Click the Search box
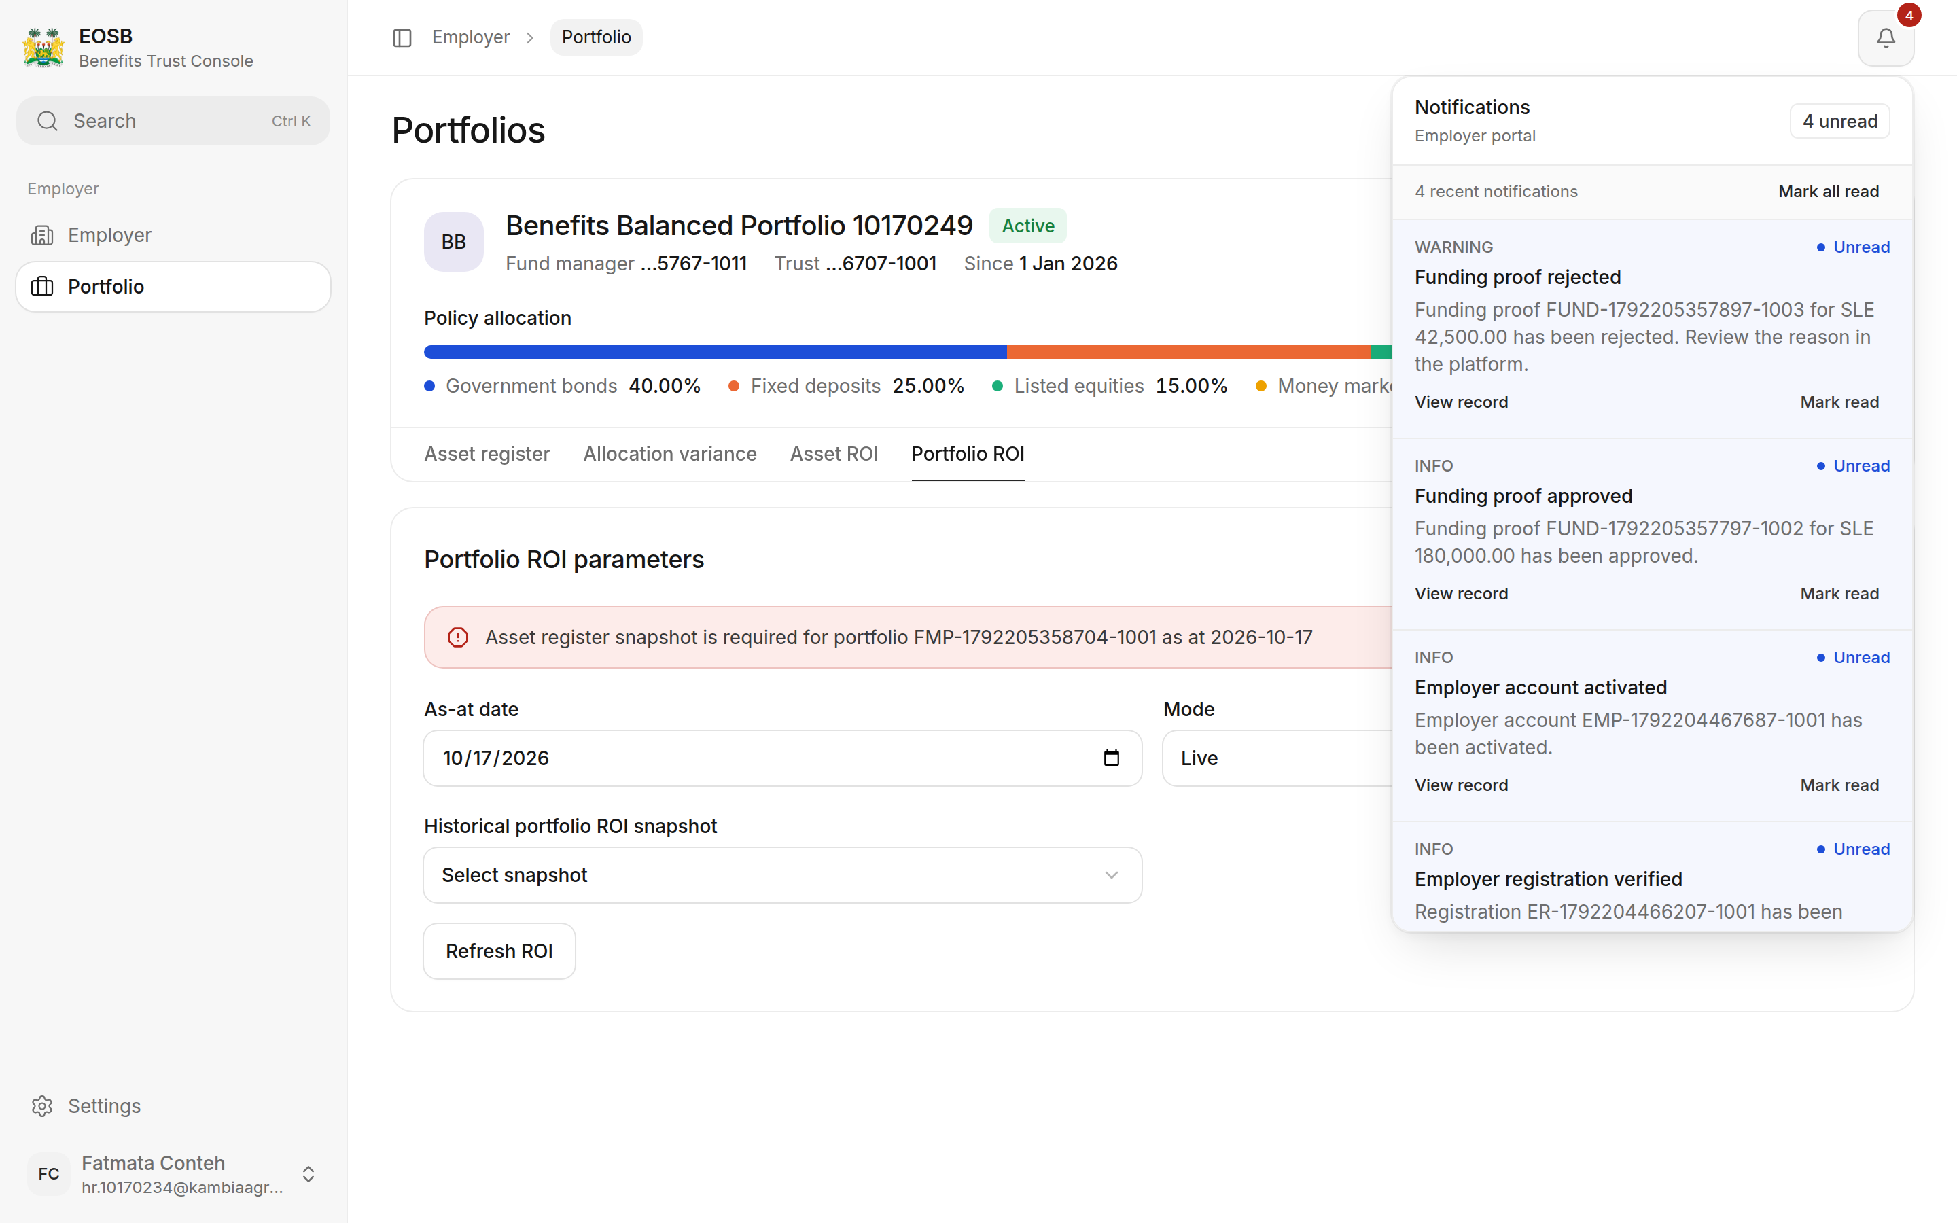 pos(173,122)
